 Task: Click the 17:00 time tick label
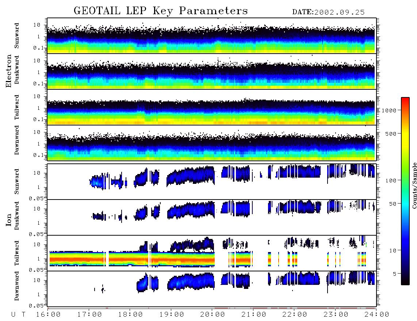coord(89,315)
